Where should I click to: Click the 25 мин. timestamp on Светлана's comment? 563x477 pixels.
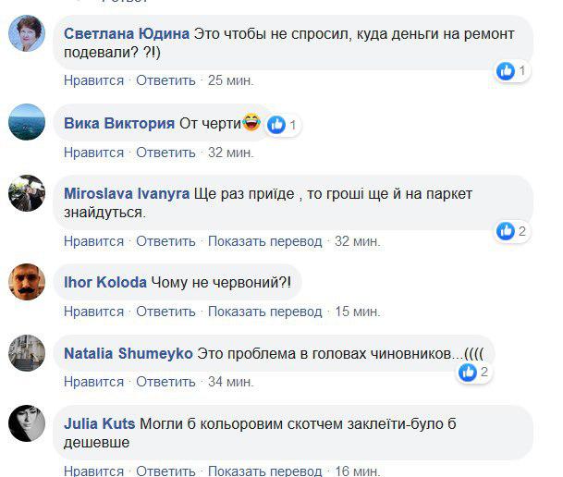click(230, 80)
